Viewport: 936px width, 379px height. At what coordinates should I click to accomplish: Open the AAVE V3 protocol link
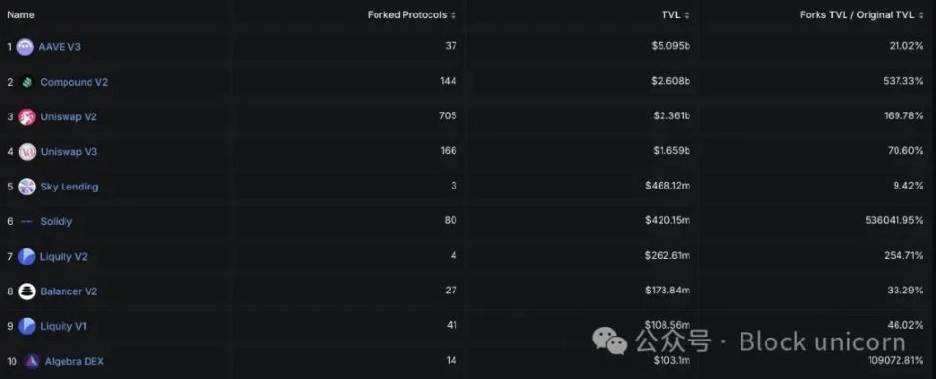[x=60, y=47]
